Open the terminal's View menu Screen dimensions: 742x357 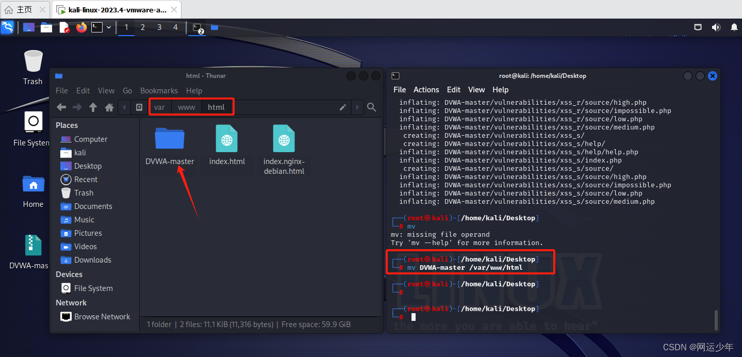coord(476,90)
